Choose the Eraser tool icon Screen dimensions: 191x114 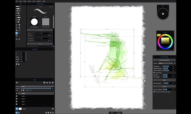click(19, 28)
